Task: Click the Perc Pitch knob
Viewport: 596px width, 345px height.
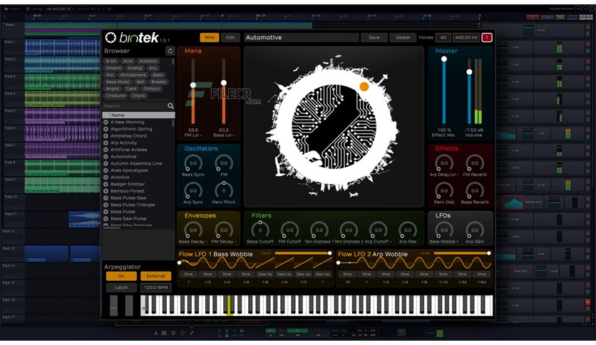Action: point(224,190)
